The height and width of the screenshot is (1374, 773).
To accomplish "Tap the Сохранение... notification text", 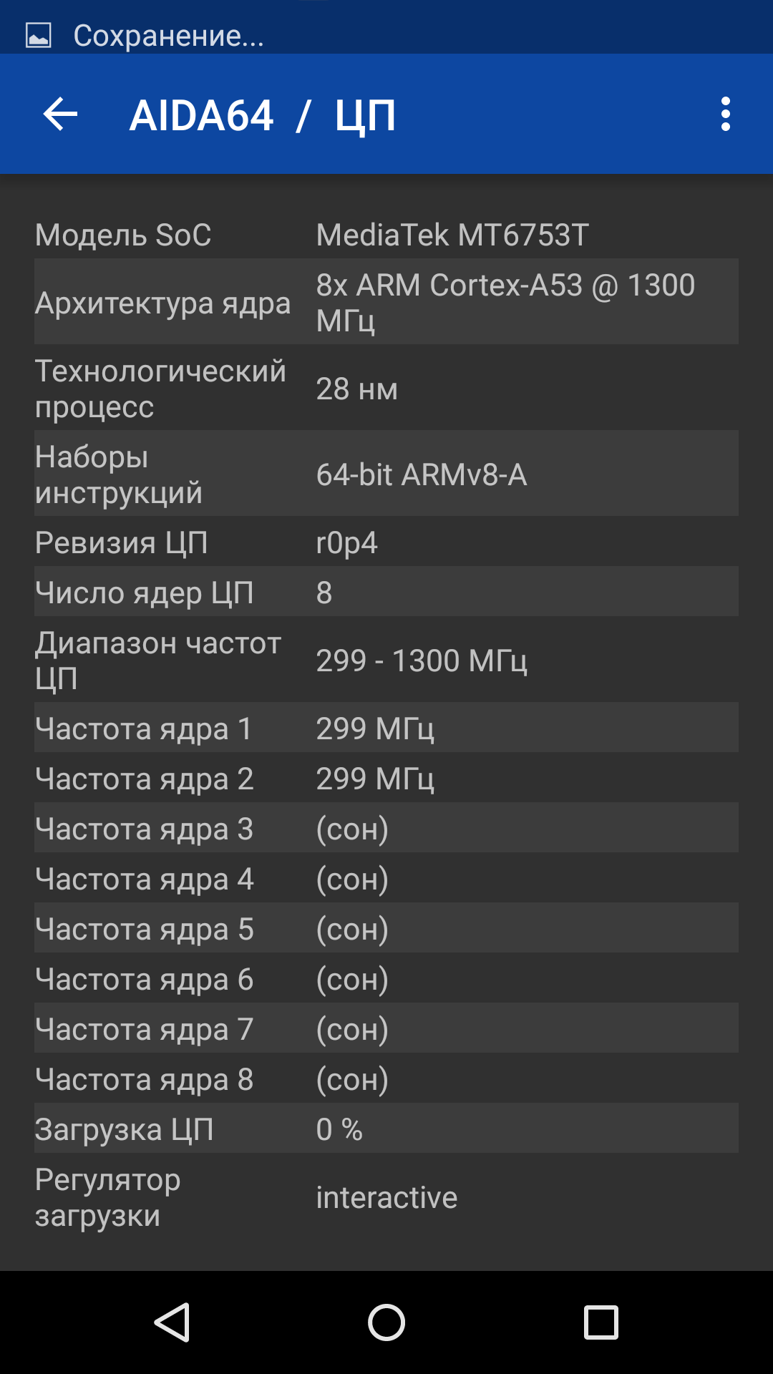I will pyautogui.click(x=169, y=35).
